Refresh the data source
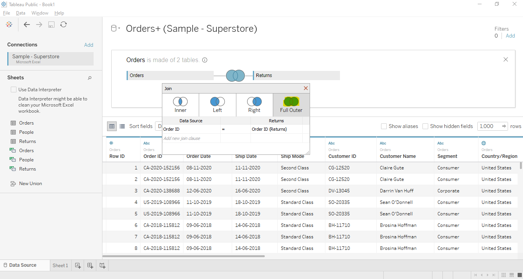The width and height of the screenshot is (523, 279). click(x=64, y=25)
